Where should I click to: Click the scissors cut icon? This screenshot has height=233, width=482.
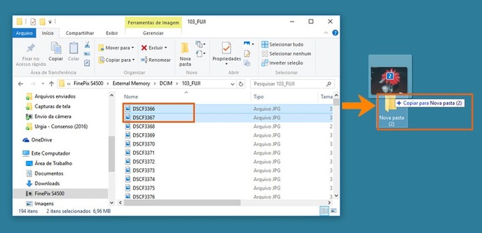click(87, 45)
